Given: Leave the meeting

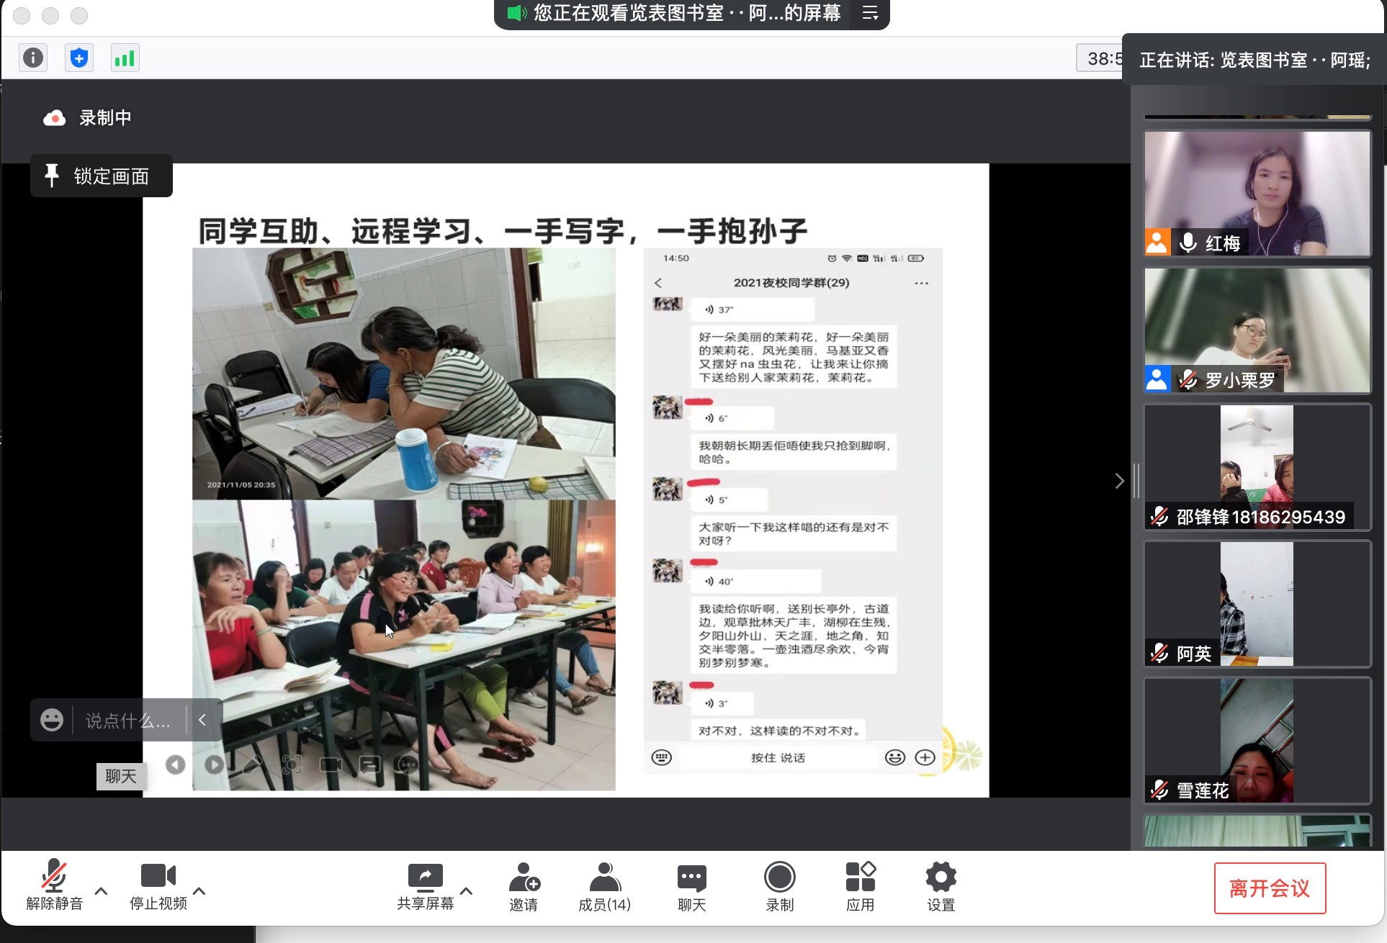Looking at the screenshot, I should 1269,888.
